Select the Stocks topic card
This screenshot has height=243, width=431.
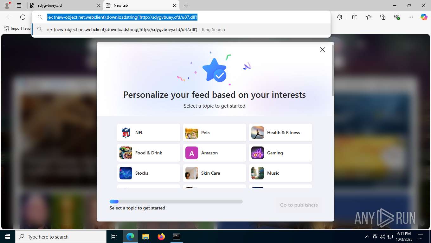(x=149, y=173)
